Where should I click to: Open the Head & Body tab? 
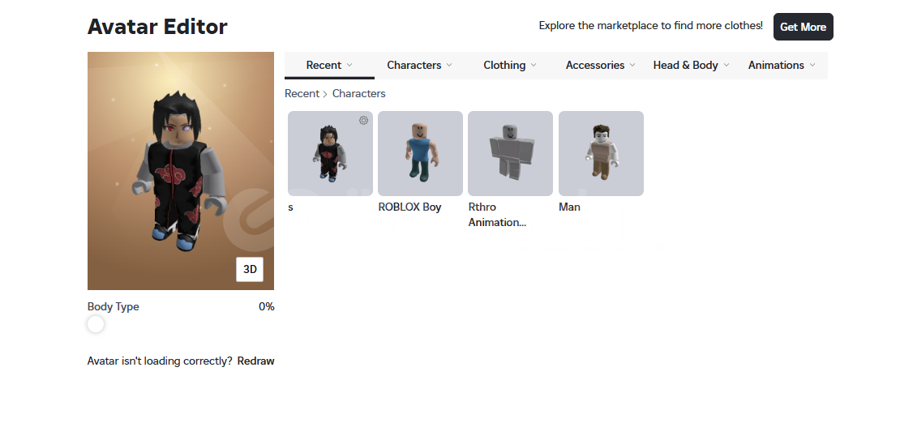[691, 66]
